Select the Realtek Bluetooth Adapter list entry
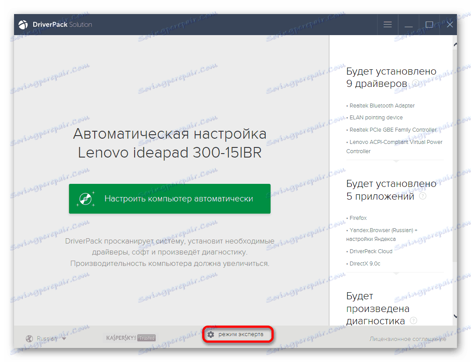The width and height of the screenshot is (471, 362). tap(382, 105)
